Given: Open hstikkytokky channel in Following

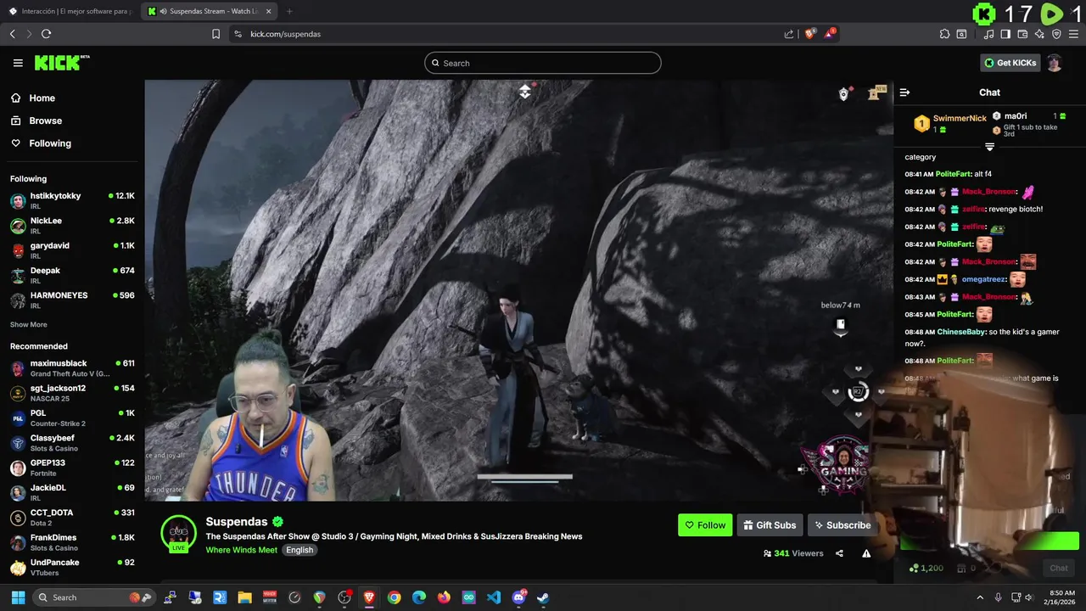Looking at the screenshot, I should (72, 200).
